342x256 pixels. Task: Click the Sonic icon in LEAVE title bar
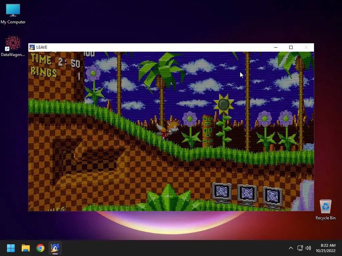tap(32, 47)
